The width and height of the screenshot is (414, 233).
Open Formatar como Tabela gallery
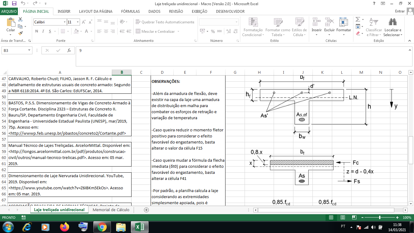click(278, 27)
